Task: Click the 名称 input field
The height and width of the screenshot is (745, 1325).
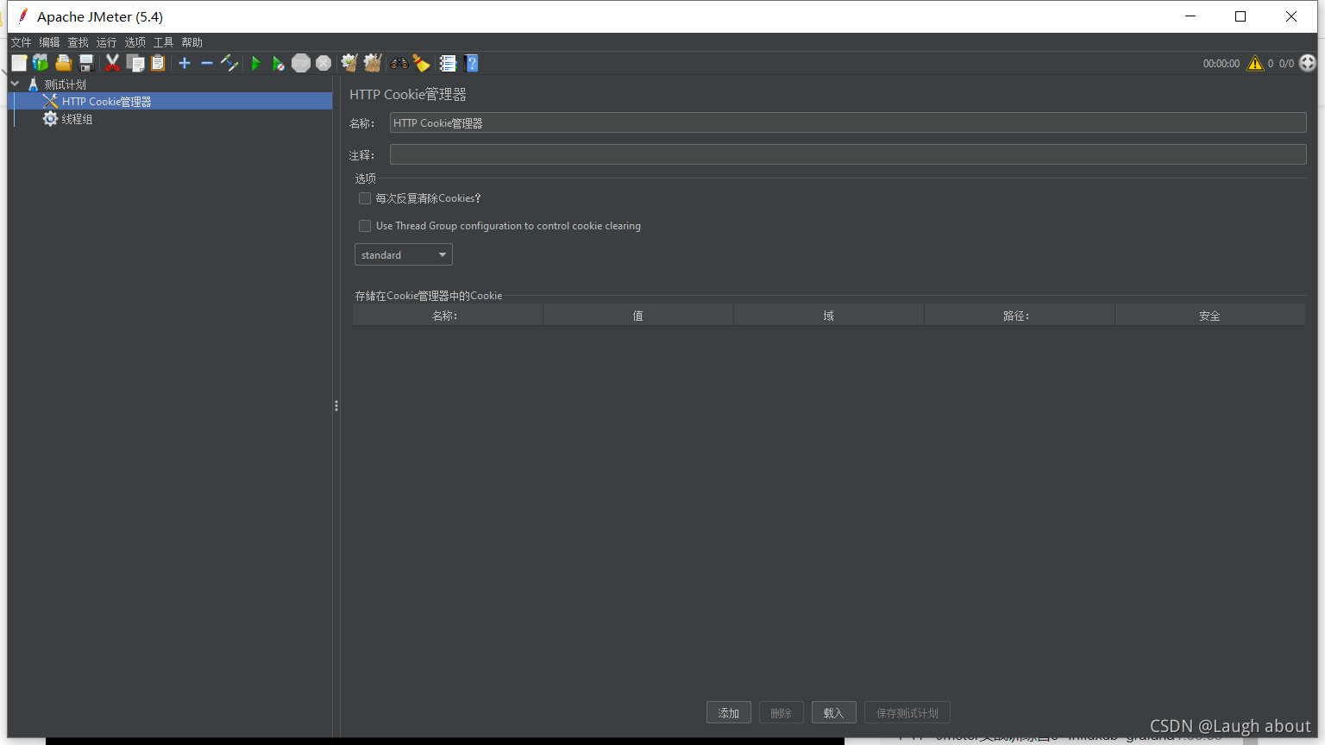Action: (848, 122)
